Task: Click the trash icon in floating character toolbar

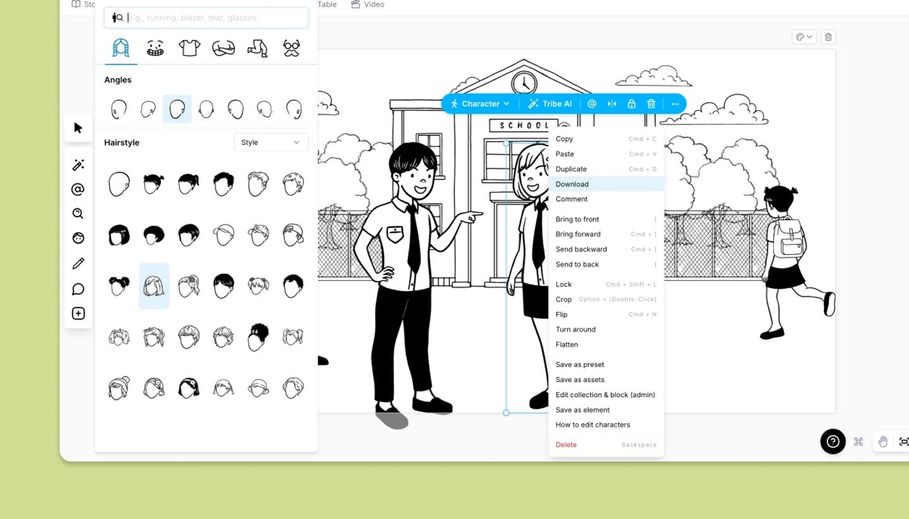Action: (651, 103)
